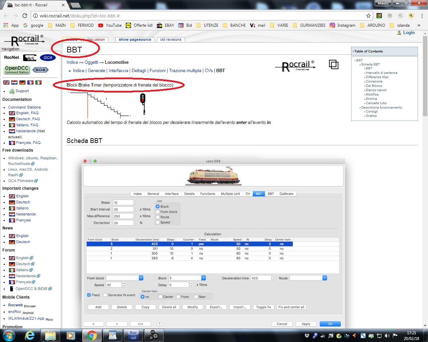
Task: Click the BiDiB logo badge
Action: (x=40, y=70)
